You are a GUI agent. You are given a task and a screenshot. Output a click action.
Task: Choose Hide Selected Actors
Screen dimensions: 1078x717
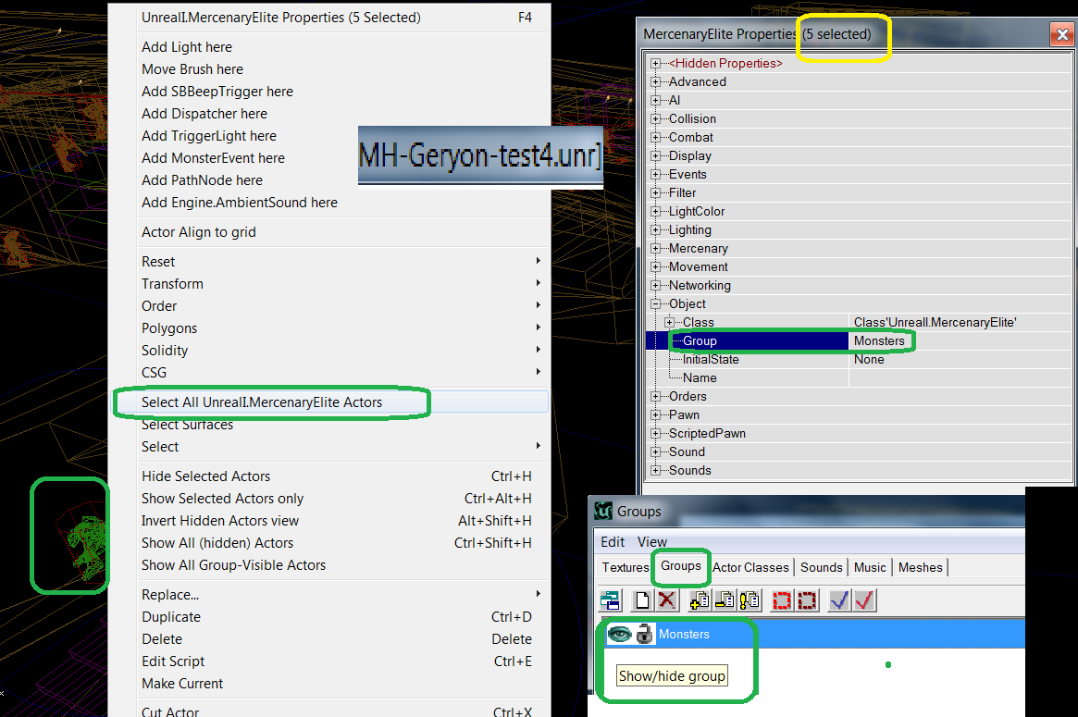coord(330,476)
